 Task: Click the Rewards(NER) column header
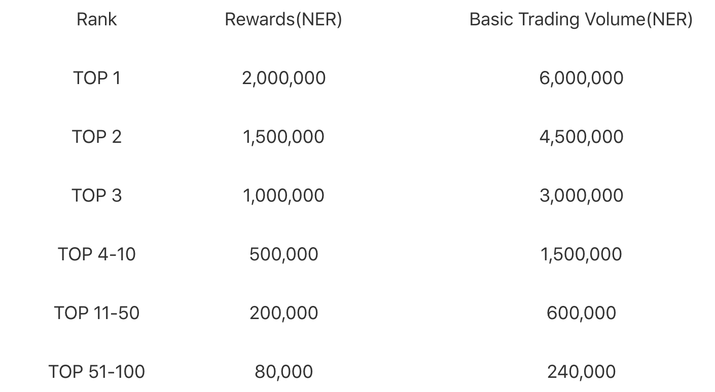pos(283,19)
